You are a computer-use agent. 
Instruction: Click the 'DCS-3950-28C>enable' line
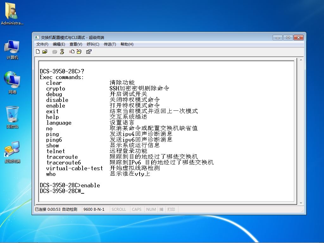pyautogui.click(x=70, y=185)
